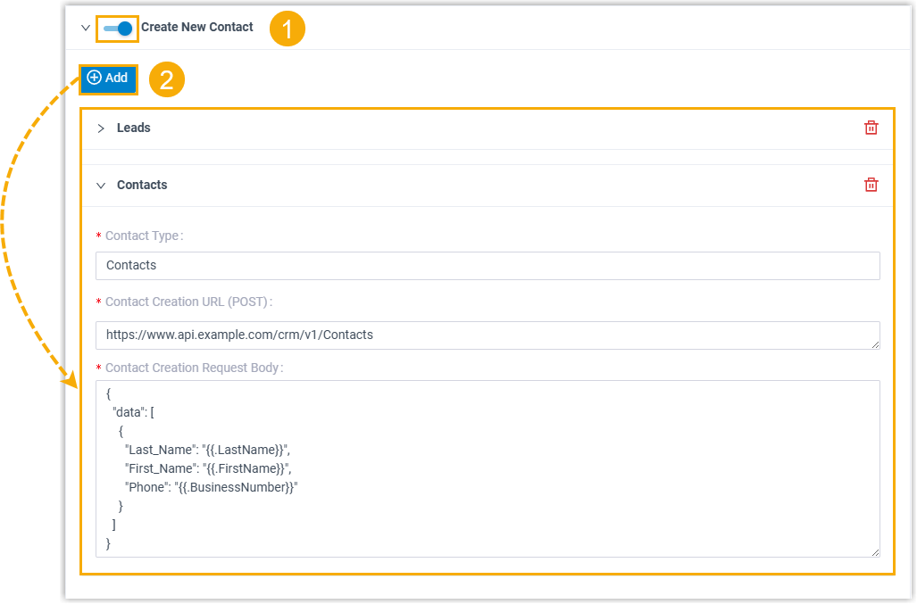Click the Contact Creation Request Body label
The width and height of the screenshot is (917, 604).
coord(193,368)
